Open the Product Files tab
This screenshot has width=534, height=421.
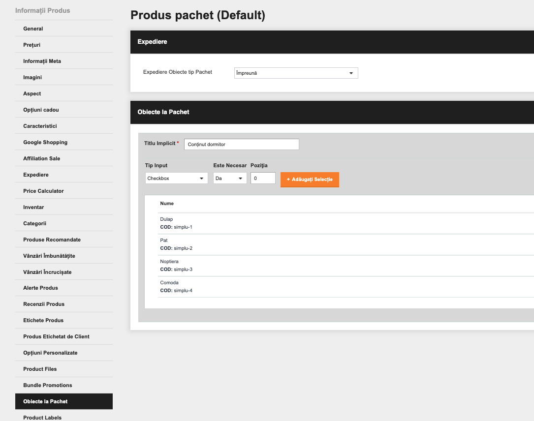point(64,369)
